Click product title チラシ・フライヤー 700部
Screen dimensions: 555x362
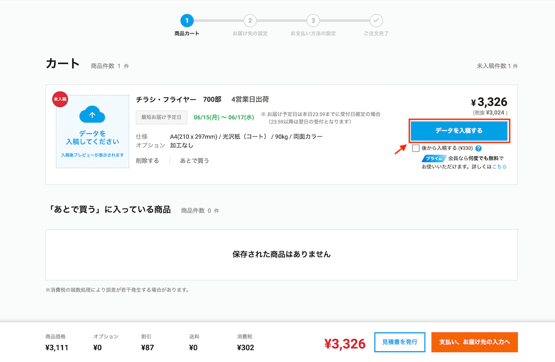[x=179, y=99]
